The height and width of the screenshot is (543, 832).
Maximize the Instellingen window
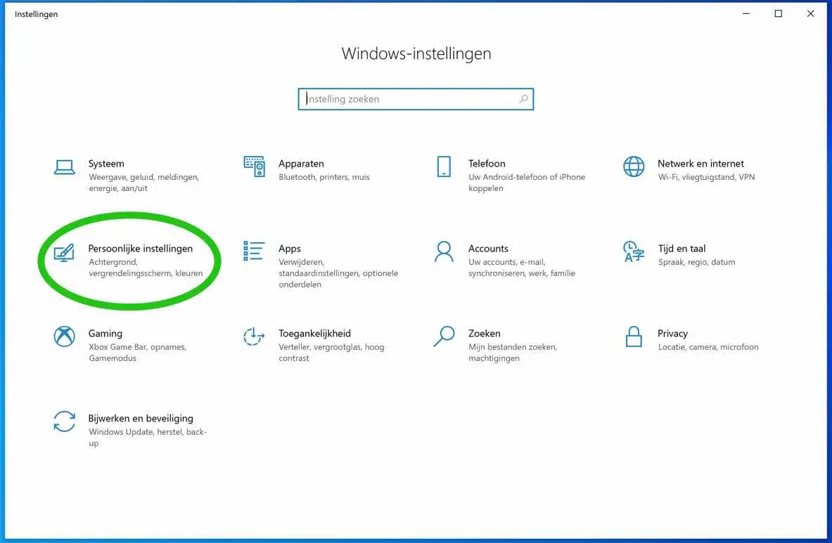(x=779, y=14)
